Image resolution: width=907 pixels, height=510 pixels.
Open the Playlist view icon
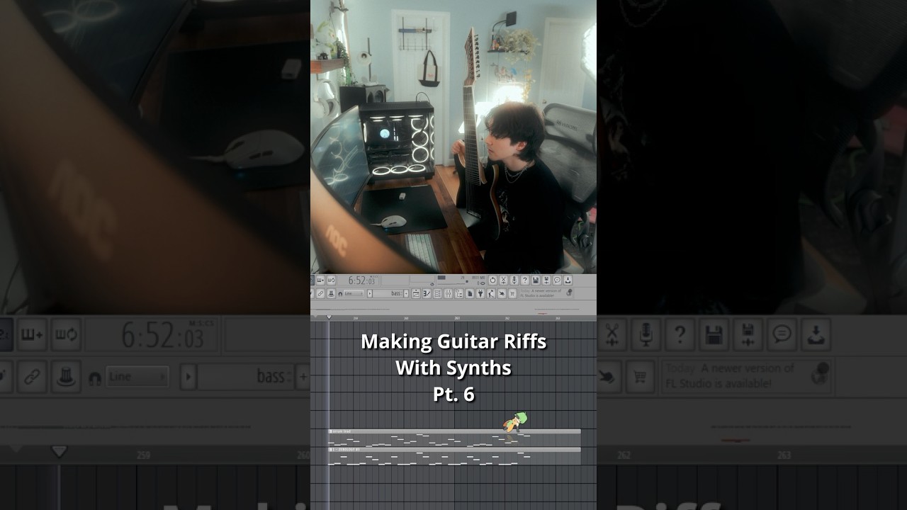(416, 294)
